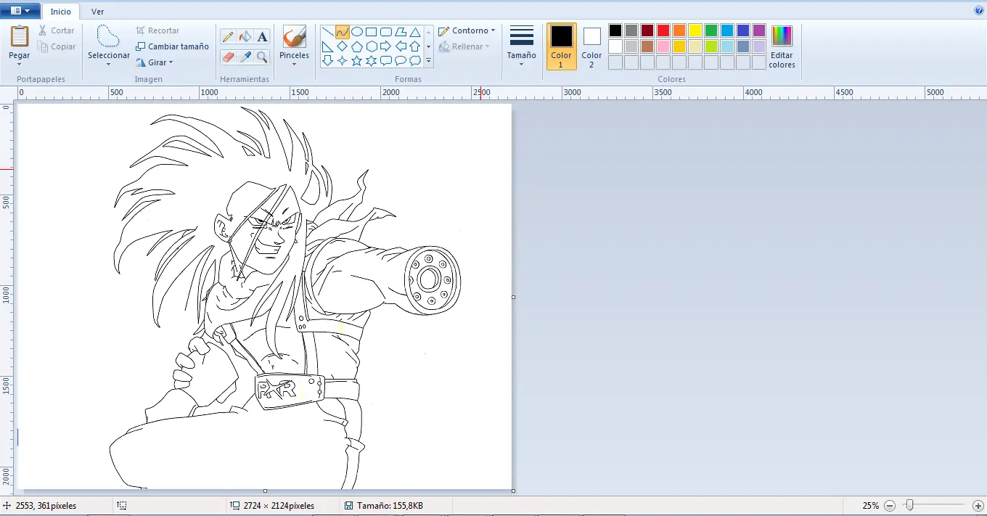
Task: Select the Eraser tool
Action: 228,57
